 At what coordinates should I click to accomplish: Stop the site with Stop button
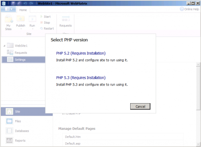[x=45, y=22]
